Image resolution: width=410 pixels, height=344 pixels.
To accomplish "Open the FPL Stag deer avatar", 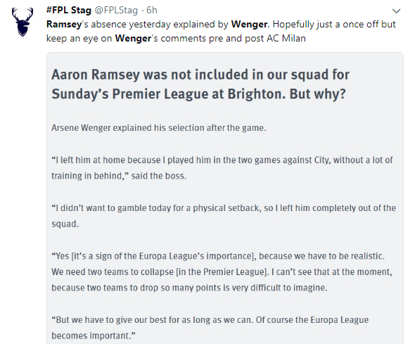I will (23, 22).
